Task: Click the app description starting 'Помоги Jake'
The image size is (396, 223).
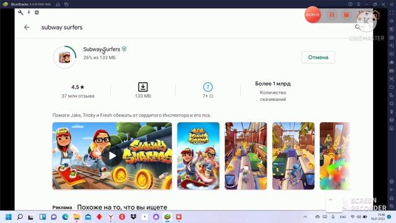Action: click(132, 115)
